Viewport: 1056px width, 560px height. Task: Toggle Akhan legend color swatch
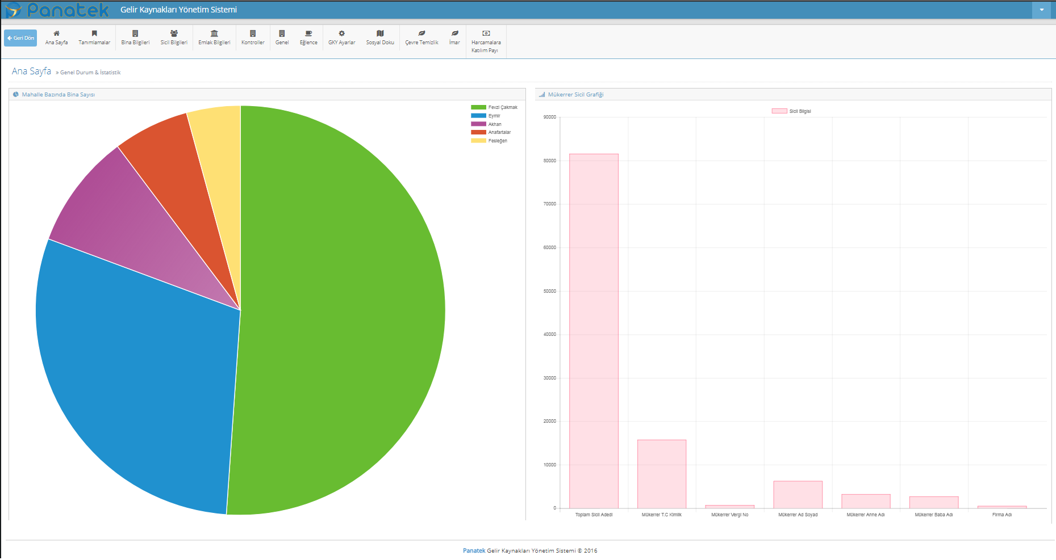tap(478, 124)
